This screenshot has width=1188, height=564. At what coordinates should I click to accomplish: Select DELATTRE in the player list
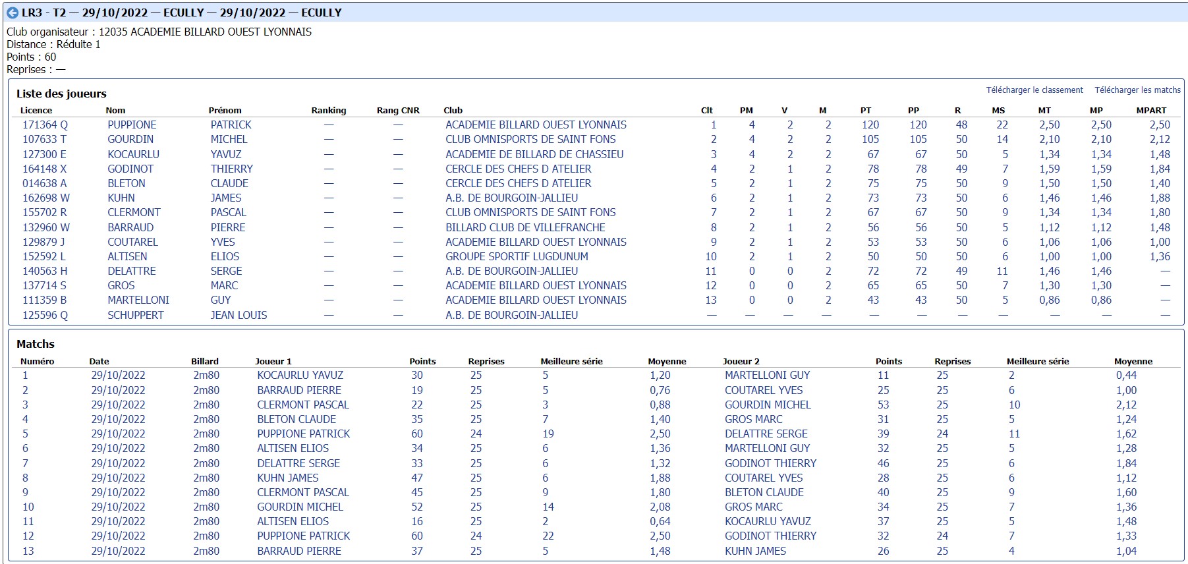point(132,271)
